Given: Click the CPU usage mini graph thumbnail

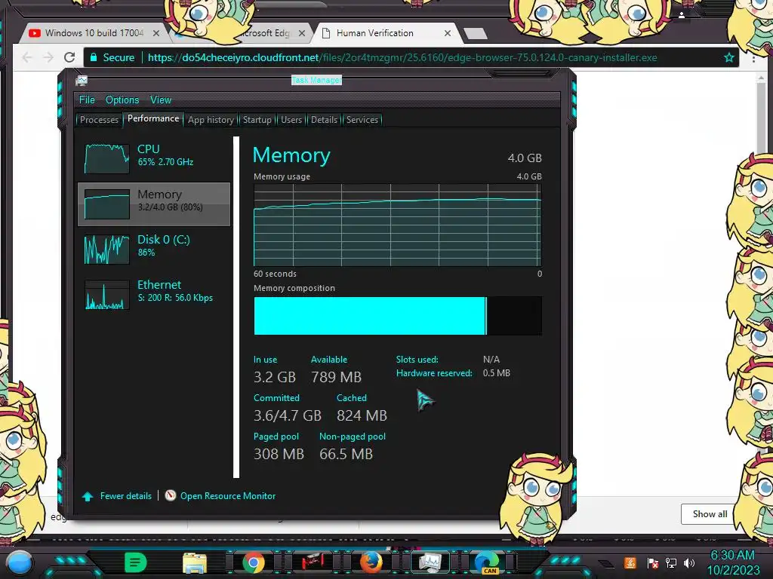Looking at the screenshot, I should (x=107, y=158).
